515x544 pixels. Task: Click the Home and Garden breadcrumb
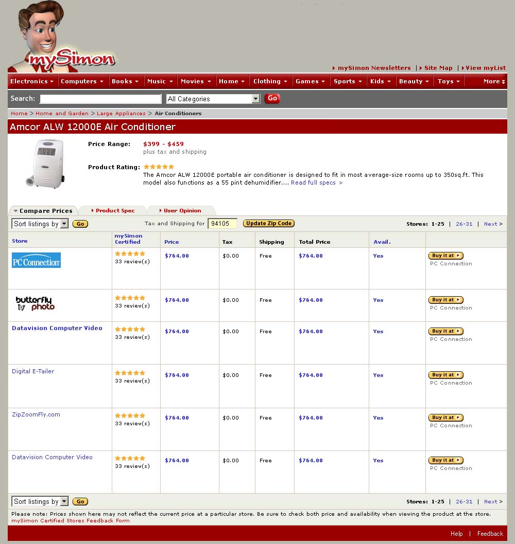click(x=62, y=114)
